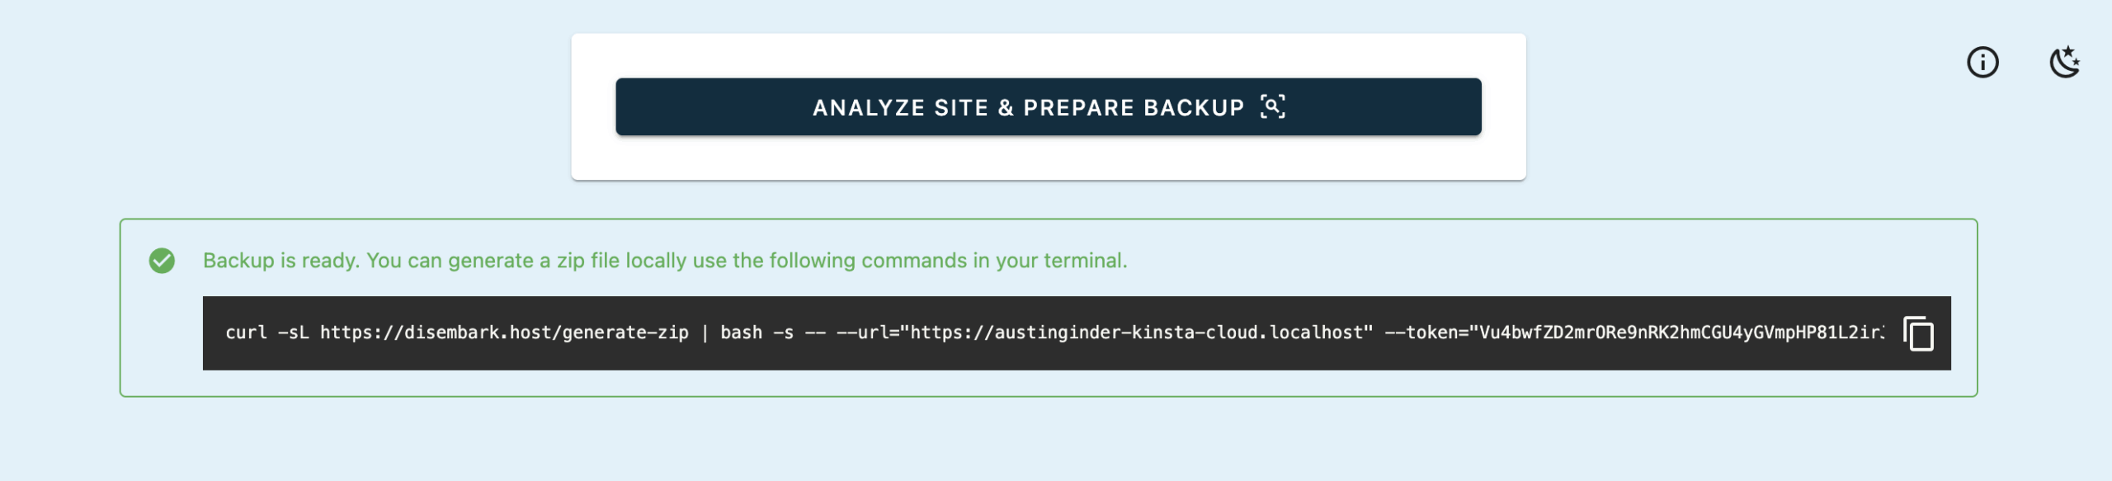Click the Analyze Site & Prepare Backup button
The height and width of the screenshot is (481, 2112).
[1048, 107]
